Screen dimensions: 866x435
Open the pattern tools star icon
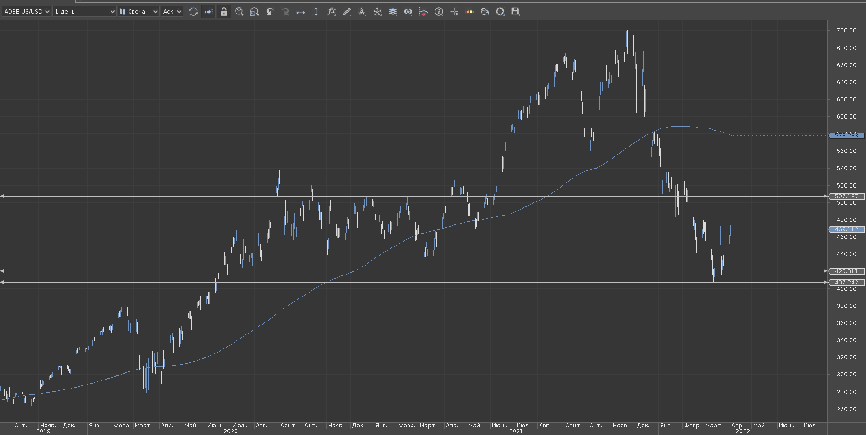point(377,12)
